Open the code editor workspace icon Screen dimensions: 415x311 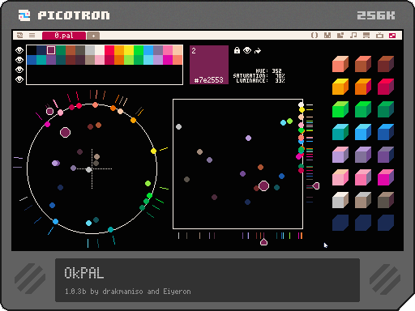tap(314, 36)
